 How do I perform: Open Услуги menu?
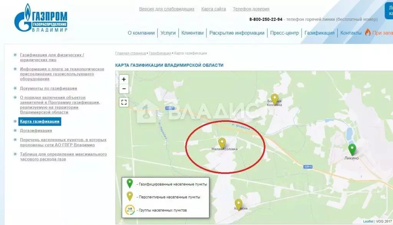click(168, 33)
